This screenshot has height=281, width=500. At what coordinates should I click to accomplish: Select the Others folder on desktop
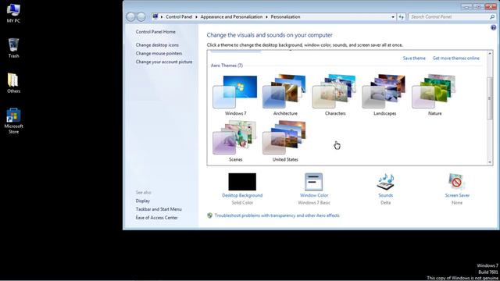[x=13, y=83]
